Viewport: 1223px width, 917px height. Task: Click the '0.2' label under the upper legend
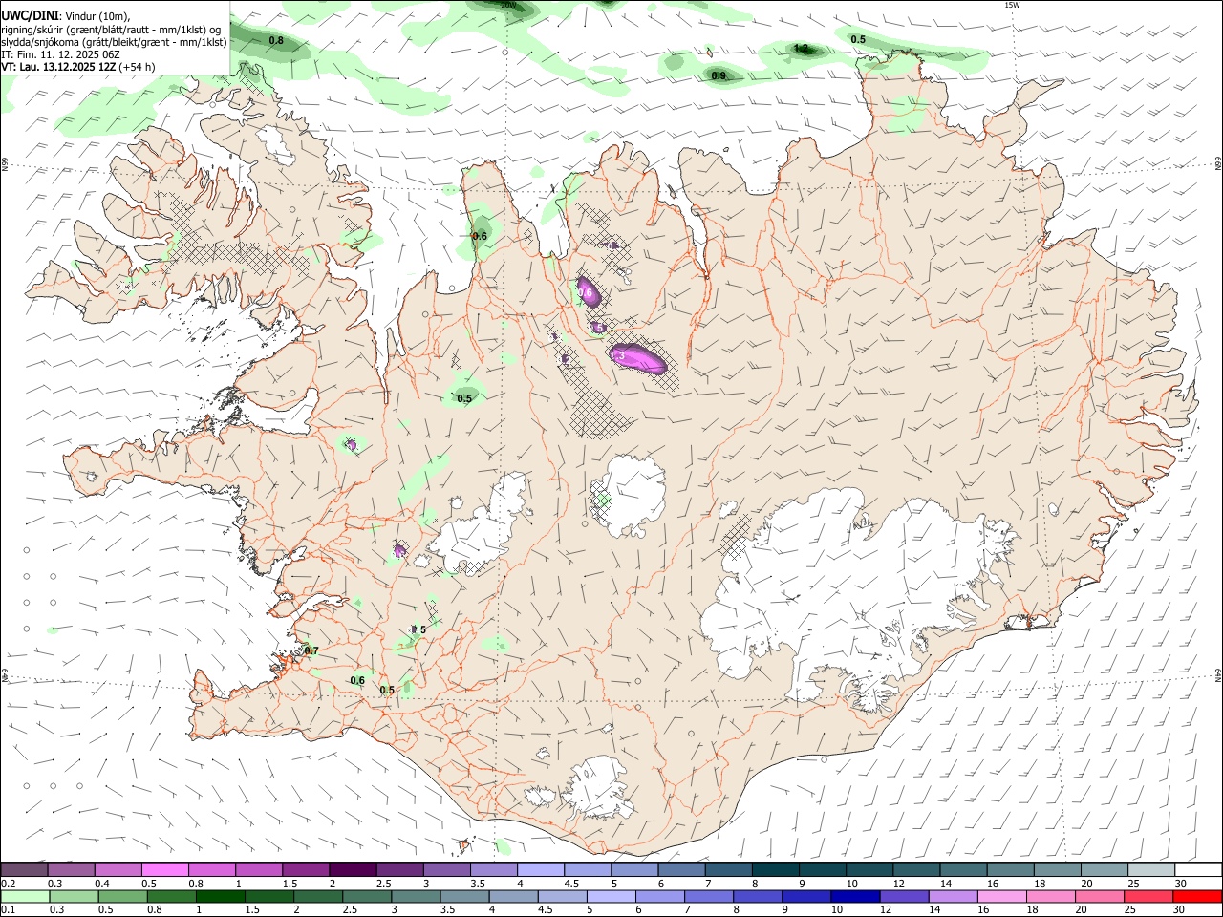(x=8, y=884)
